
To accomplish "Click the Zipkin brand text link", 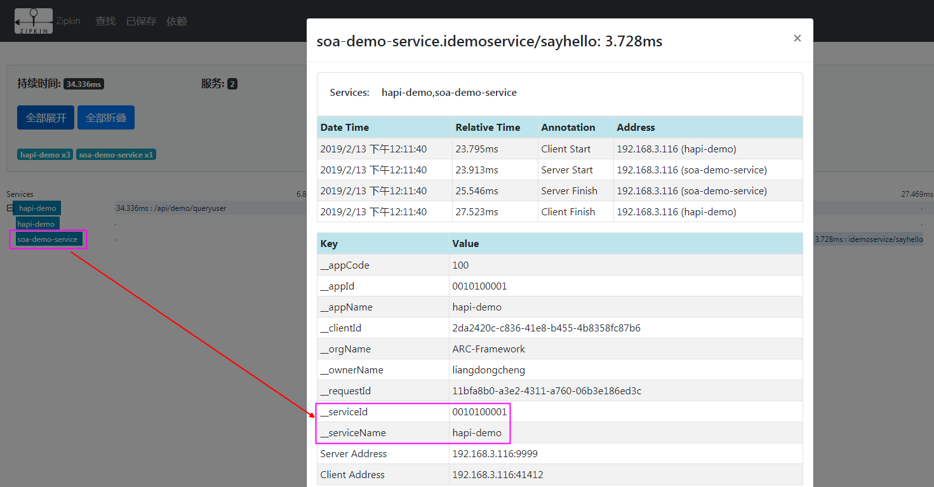I will 68,21.
